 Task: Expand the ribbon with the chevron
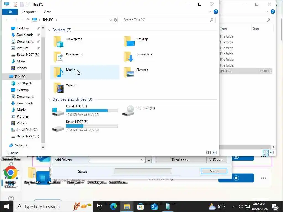tap(210, 12)
